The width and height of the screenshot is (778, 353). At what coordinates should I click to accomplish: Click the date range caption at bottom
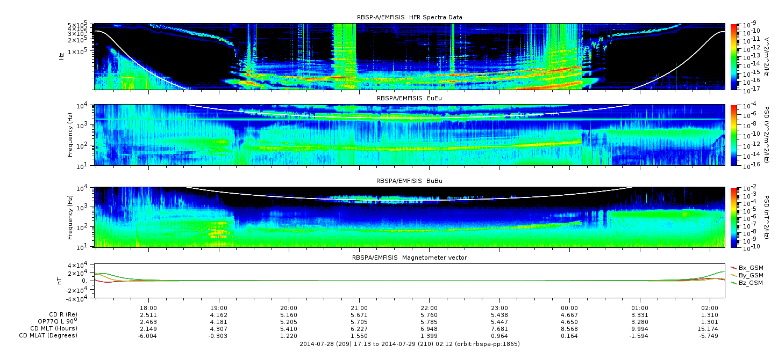[x=409, y=344]
